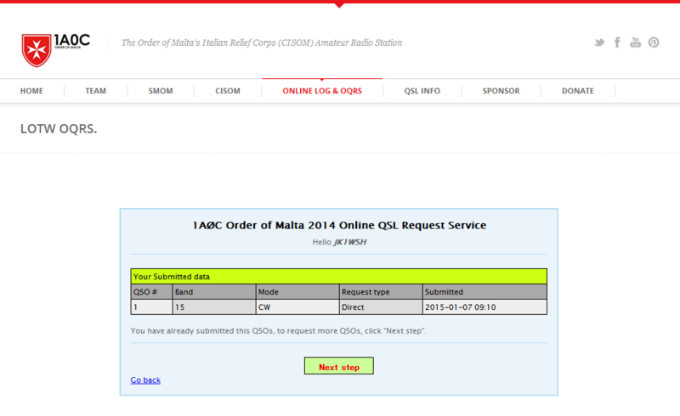The height and width of the screenshot is (416, 680).
Task: Open the Facebook social icon
Action: [617, 42]
